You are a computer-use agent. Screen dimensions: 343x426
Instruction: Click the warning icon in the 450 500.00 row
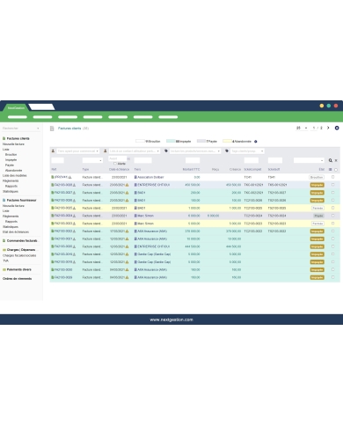point(127,185)
